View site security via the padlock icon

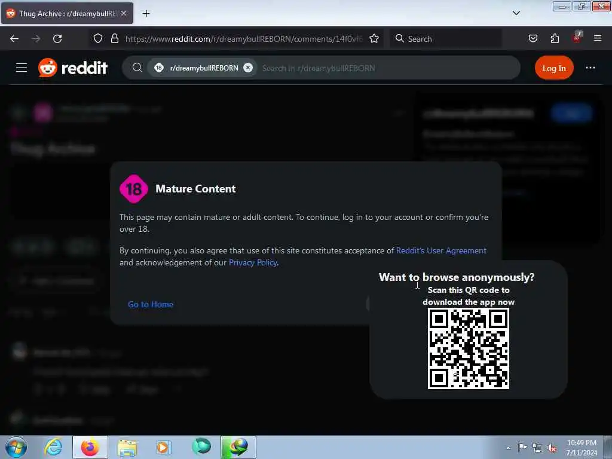tap(114, 39)
